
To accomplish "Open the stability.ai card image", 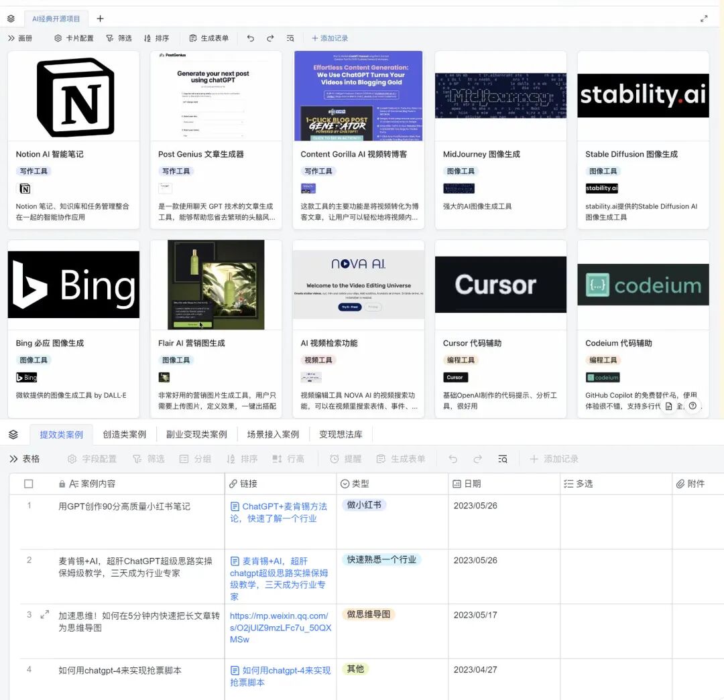I will (643, 96).
